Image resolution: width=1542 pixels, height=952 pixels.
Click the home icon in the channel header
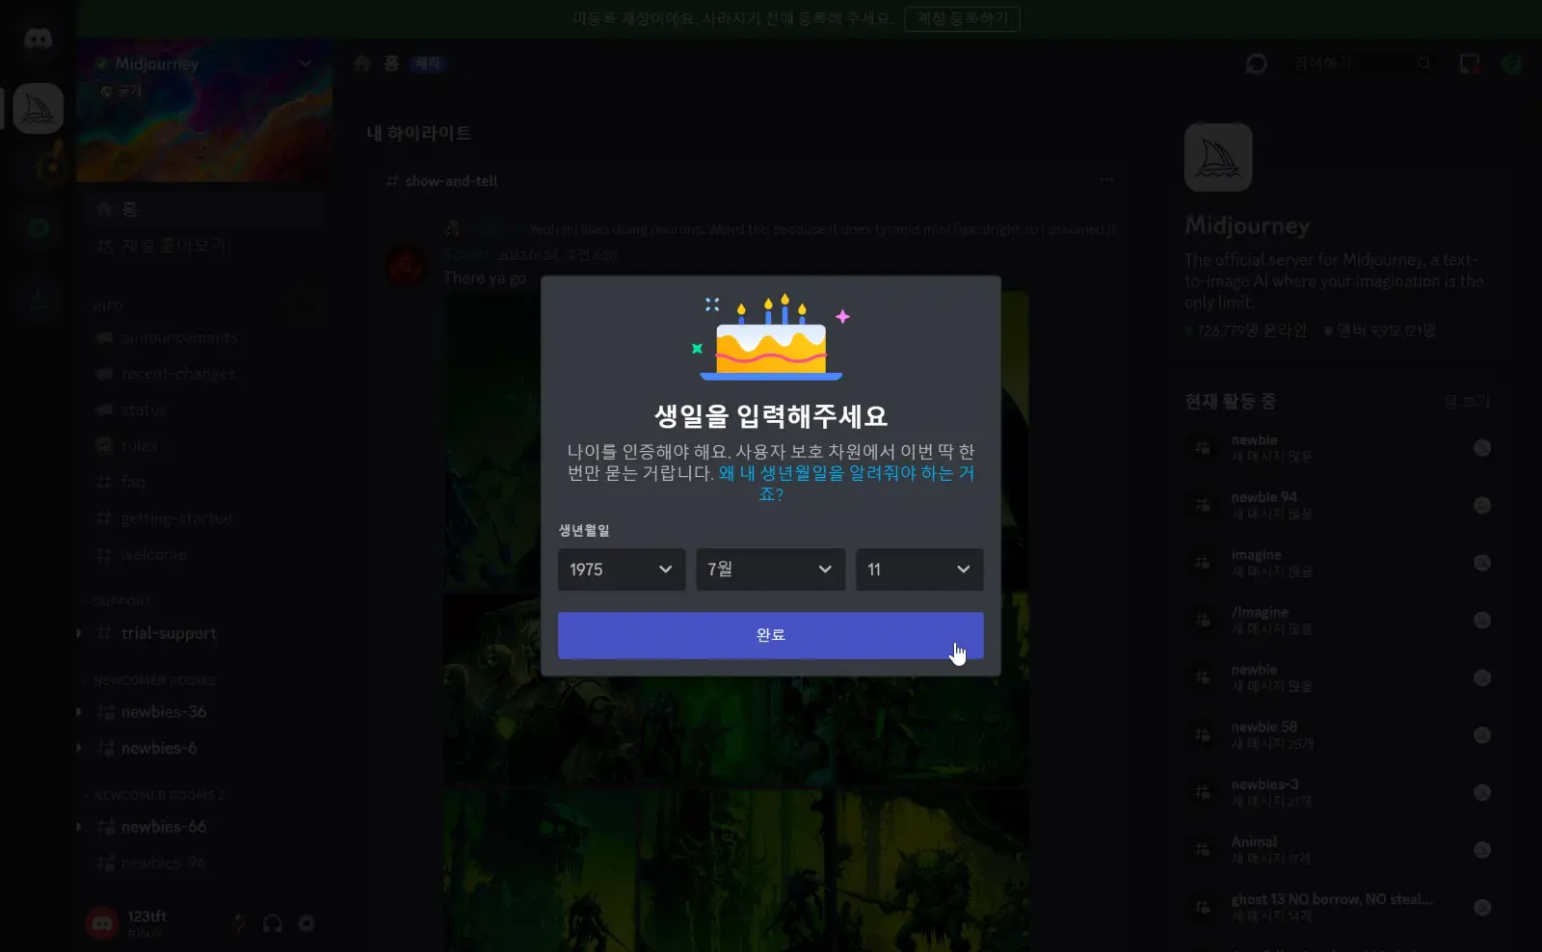pyautogui.click(x=362, y=64)
